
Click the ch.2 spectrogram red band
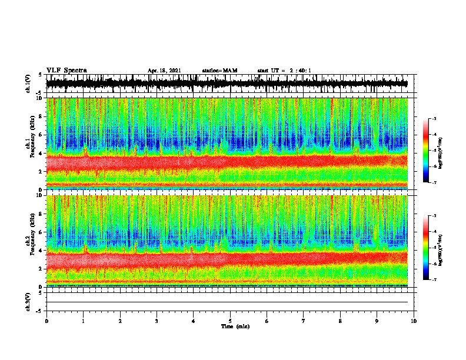pyautogui.click(x=227, y=259)
